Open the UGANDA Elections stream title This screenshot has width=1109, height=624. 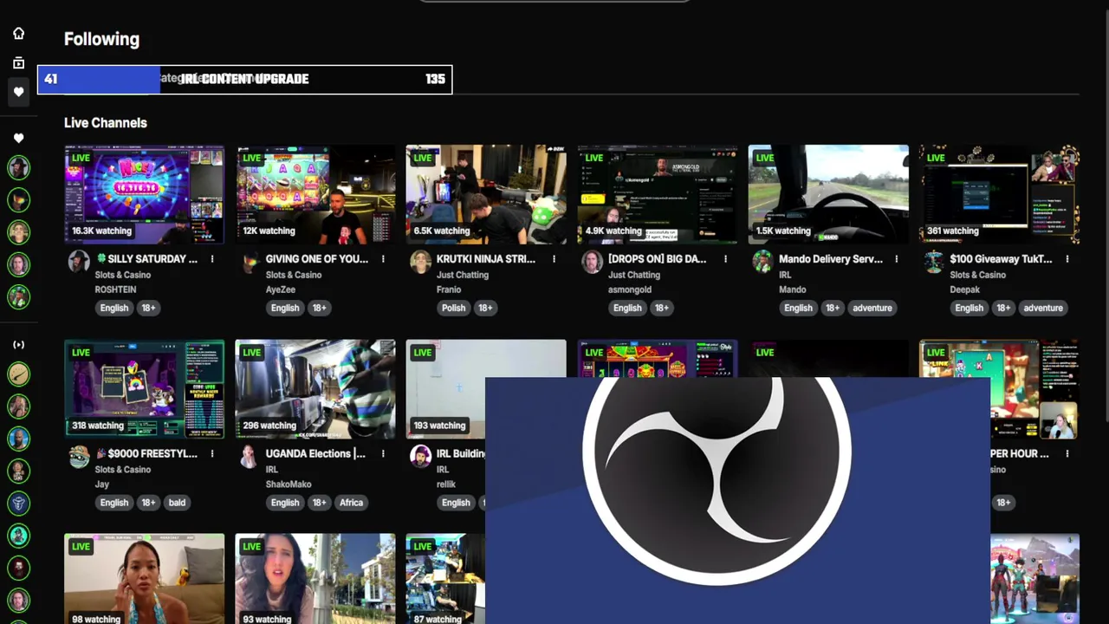(315, 453)
